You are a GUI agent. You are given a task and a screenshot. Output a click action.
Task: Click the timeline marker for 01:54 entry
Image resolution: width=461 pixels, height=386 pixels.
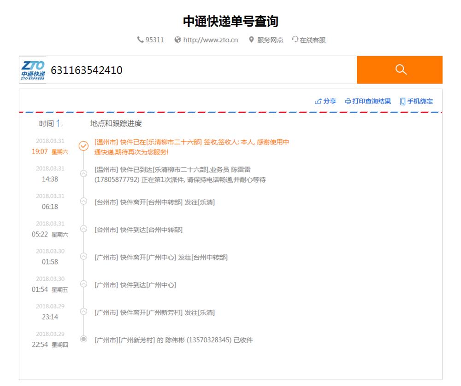click(83, 283)
